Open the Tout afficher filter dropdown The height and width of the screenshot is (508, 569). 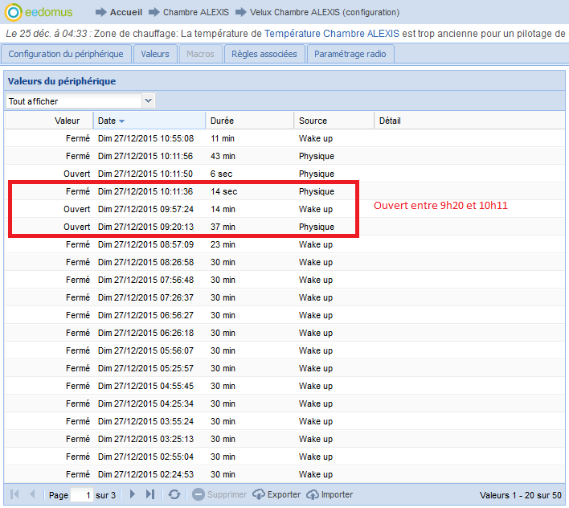148,100
